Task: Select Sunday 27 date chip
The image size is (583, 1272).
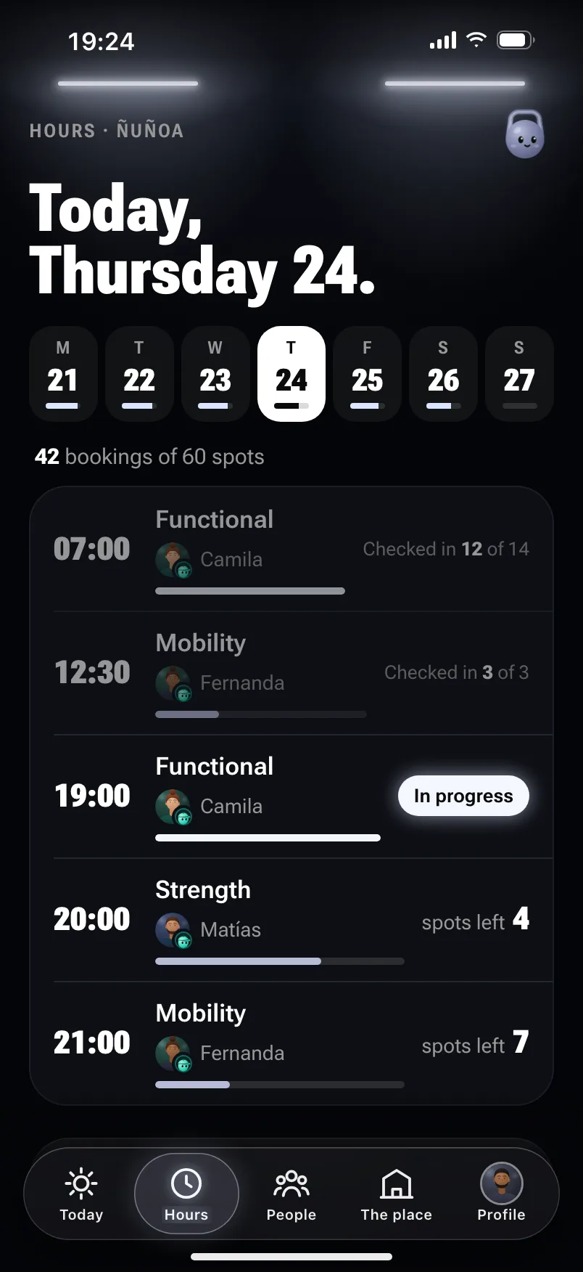Action: [x=519, y=374]
